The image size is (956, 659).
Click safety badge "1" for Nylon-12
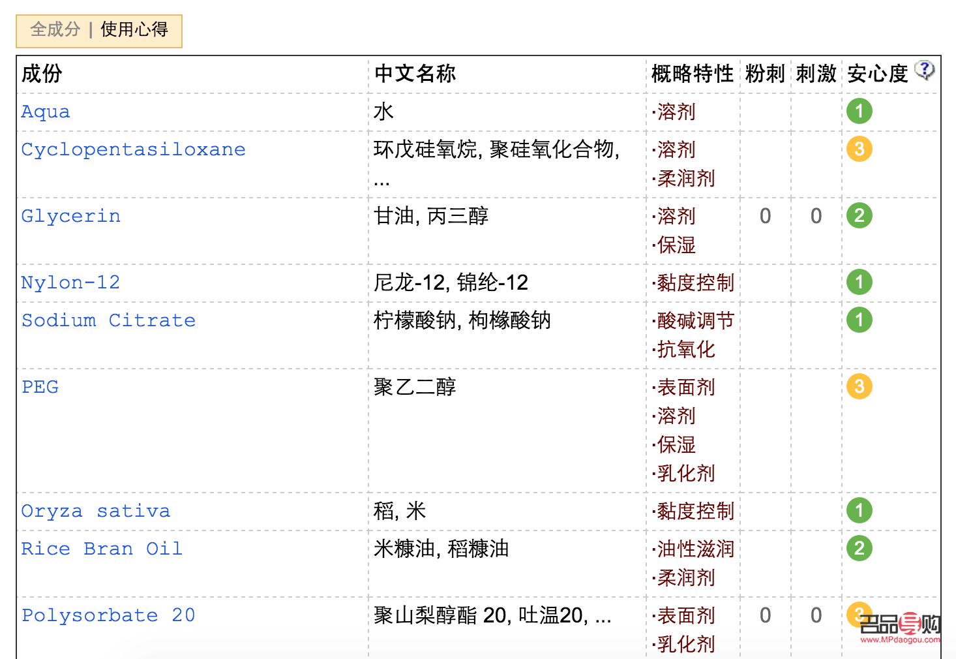[x=859, y=282]
